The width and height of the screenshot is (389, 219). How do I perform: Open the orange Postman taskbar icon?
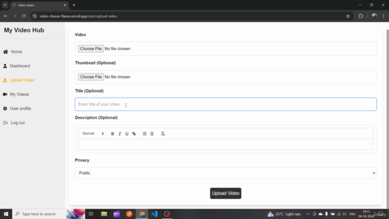129,214
